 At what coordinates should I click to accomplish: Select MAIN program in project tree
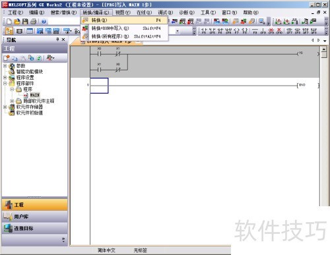click(x=35, y=95)
